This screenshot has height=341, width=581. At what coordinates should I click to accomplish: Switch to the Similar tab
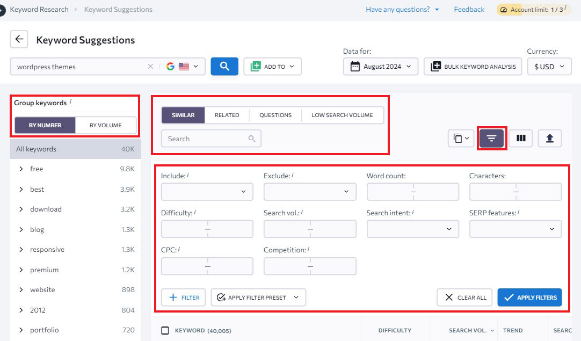click(183, 115)
